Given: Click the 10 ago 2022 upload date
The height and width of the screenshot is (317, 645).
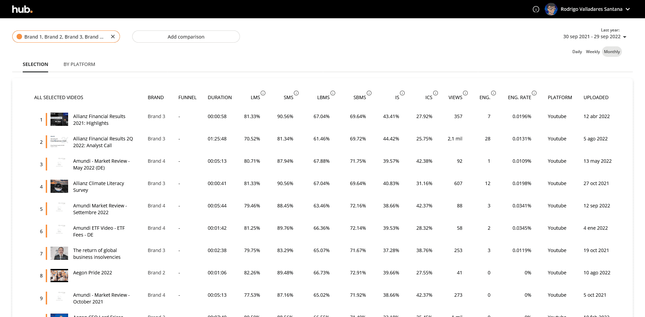Looking at the screenshot, I should click(x=597, y=273).
